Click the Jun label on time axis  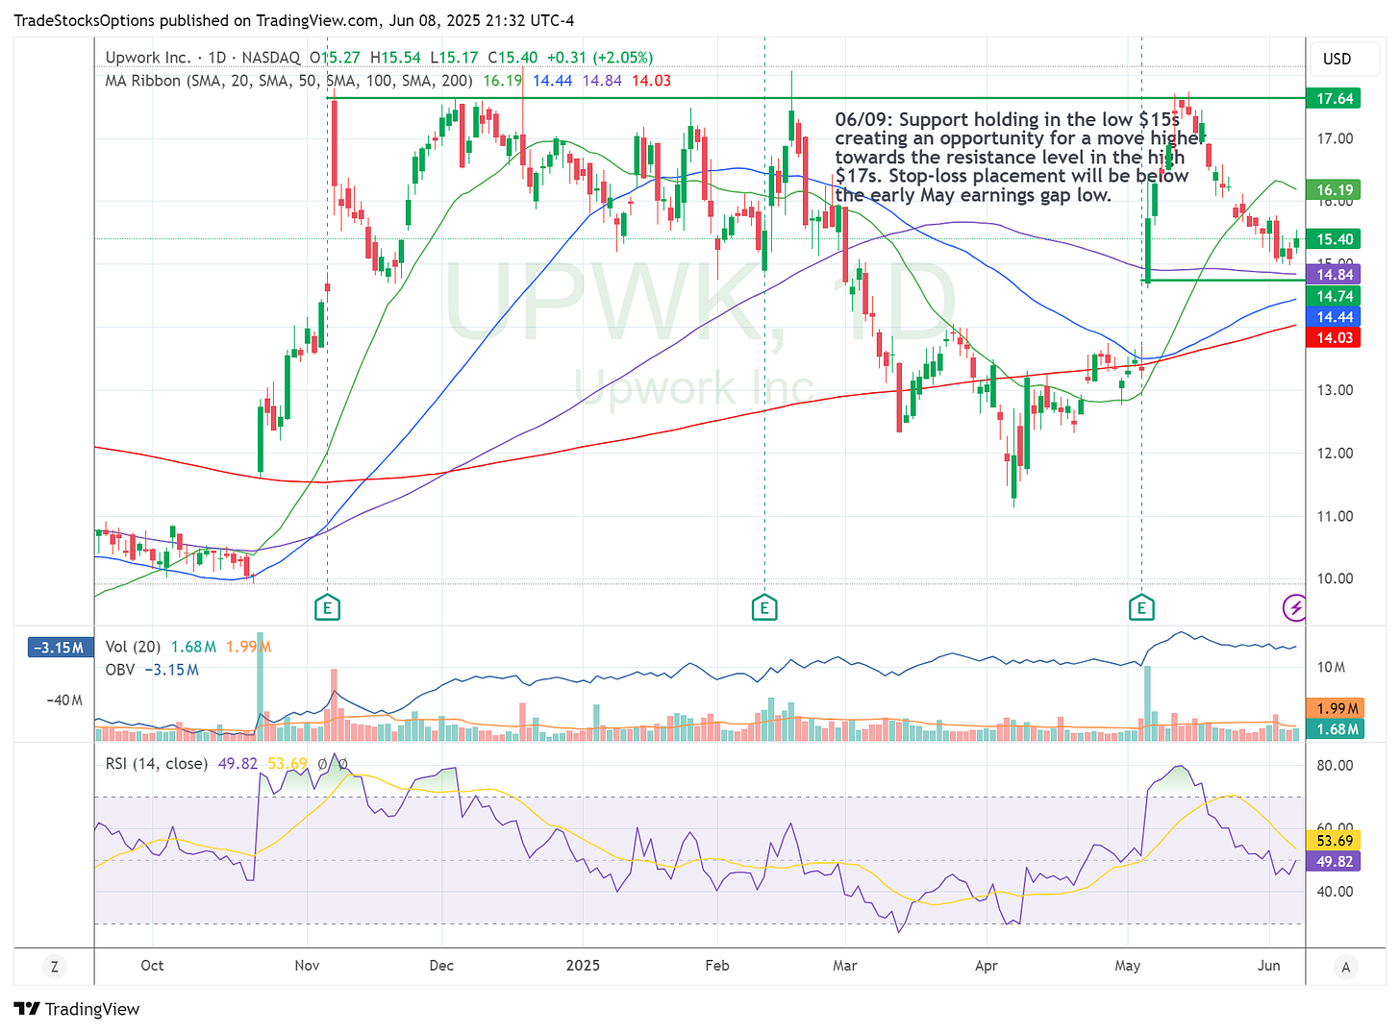tap(1269, 965)
